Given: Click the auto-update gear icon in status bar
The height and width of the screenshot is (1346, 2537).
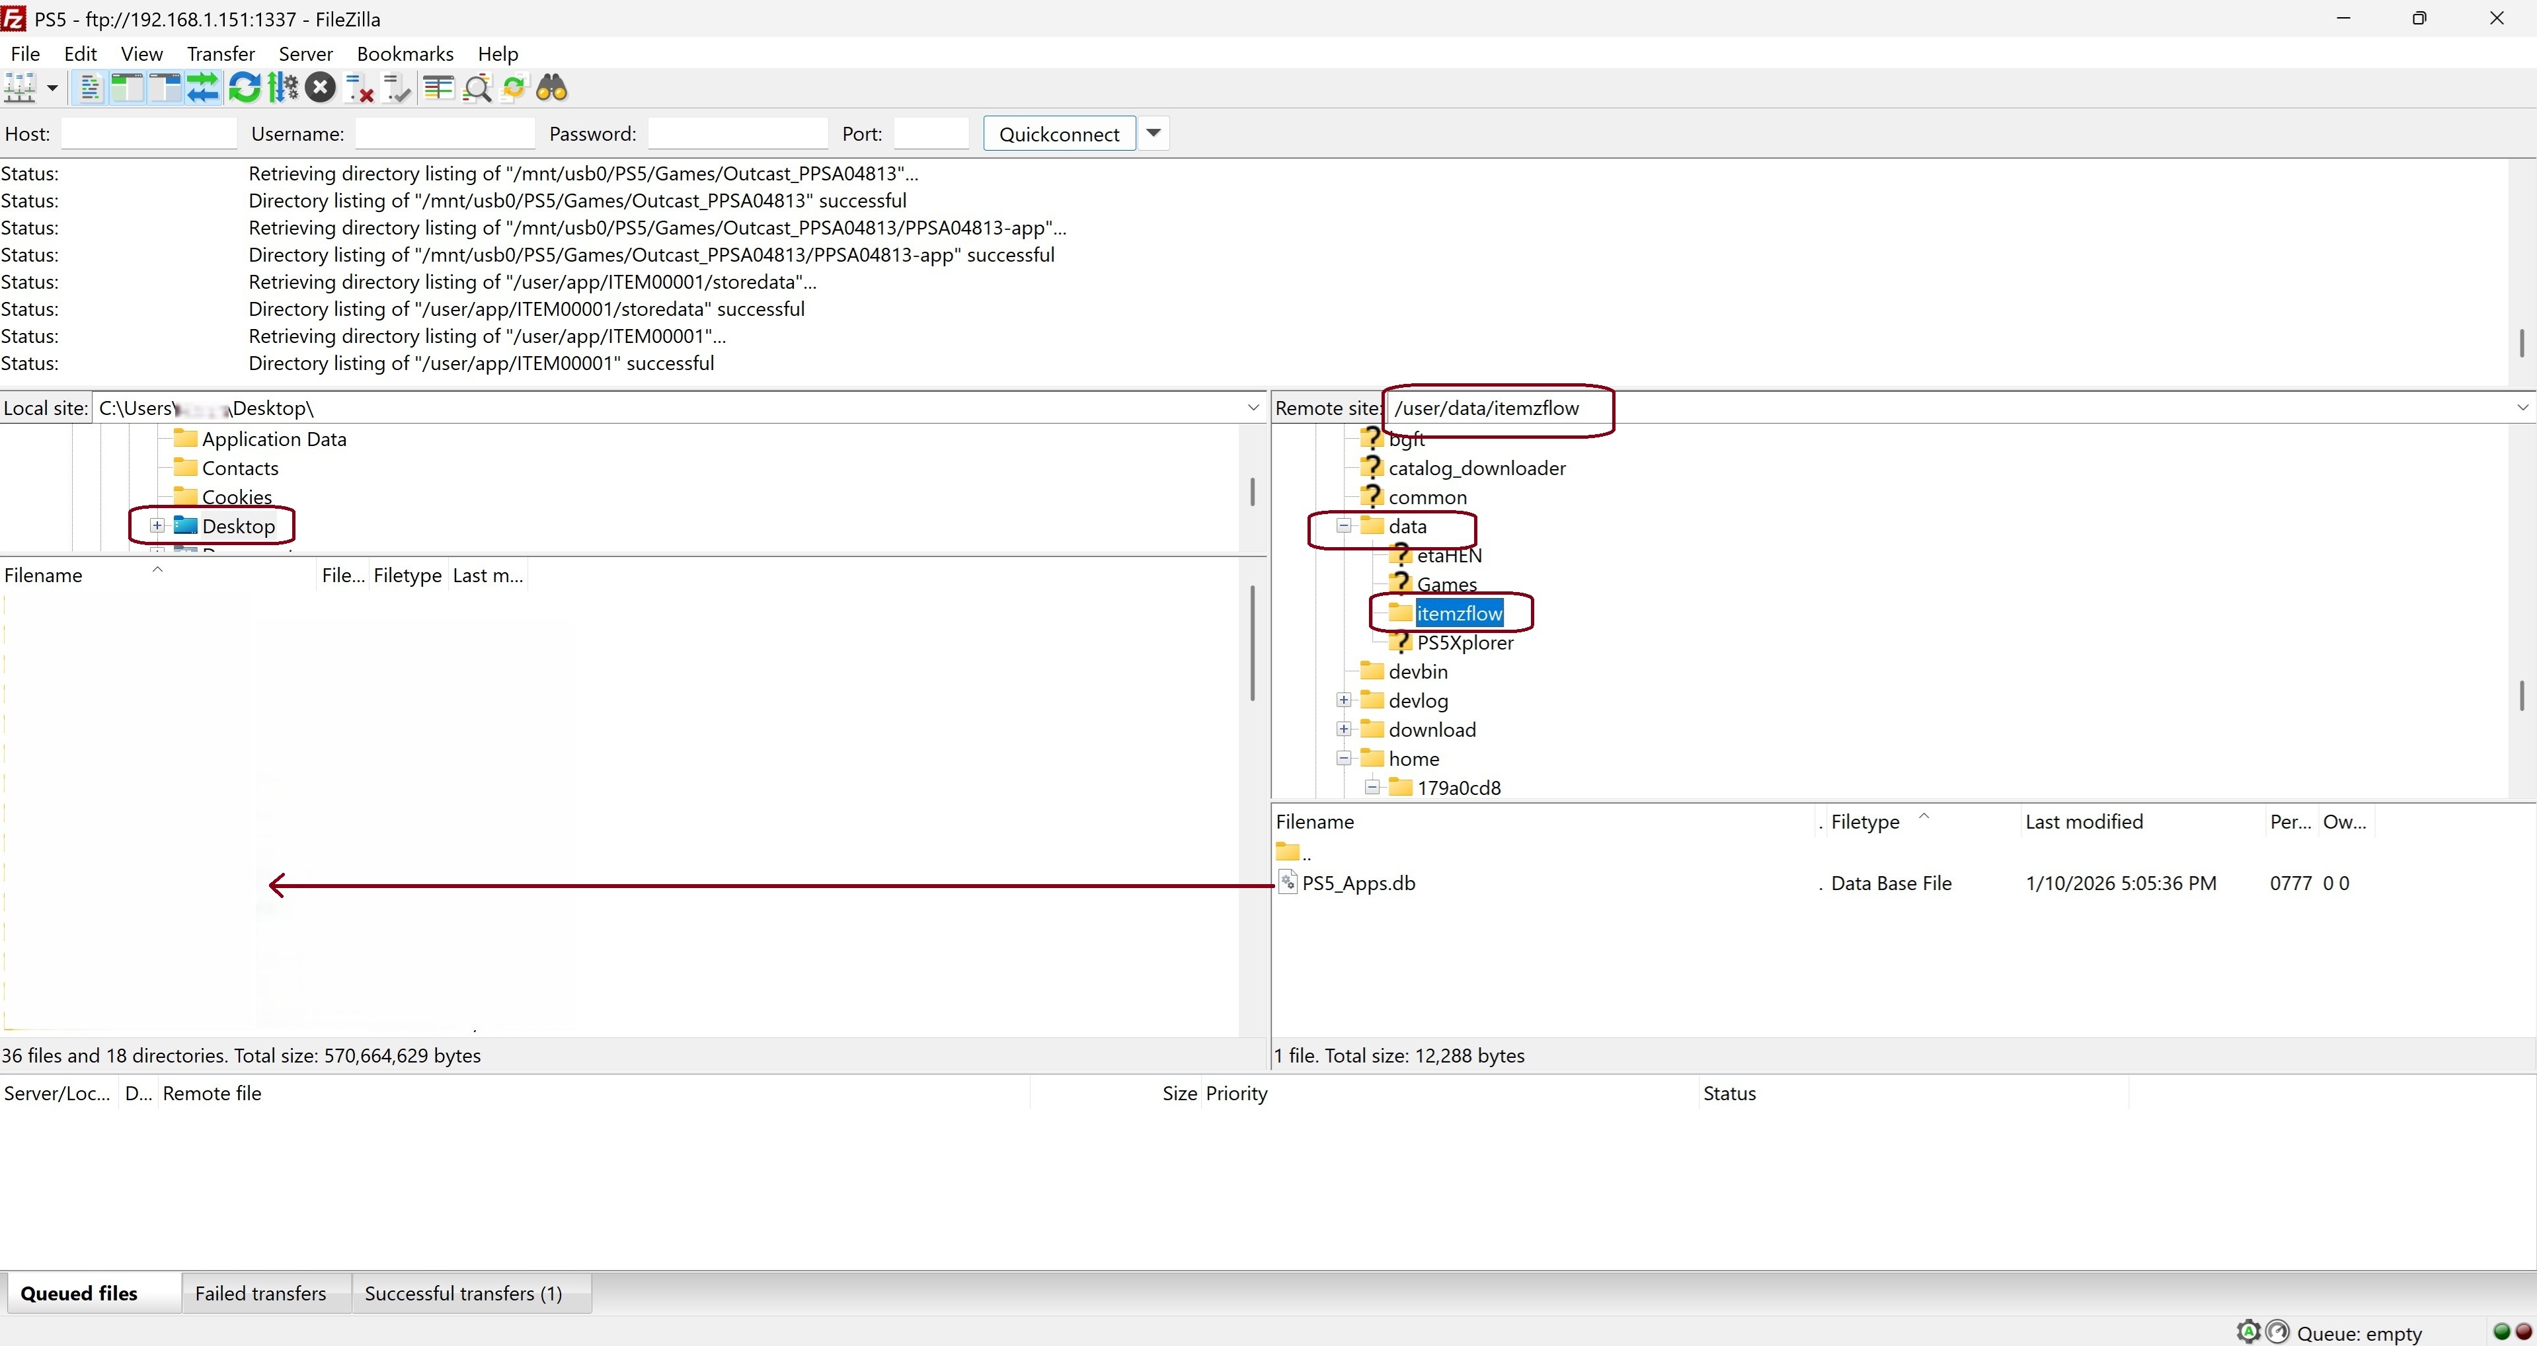Looking at the screenshot, I should (2248, 1332).
